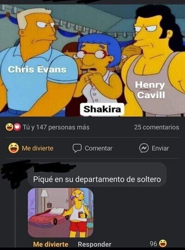Open the haha reaction in the reactions summary

[x=9, y=127]
